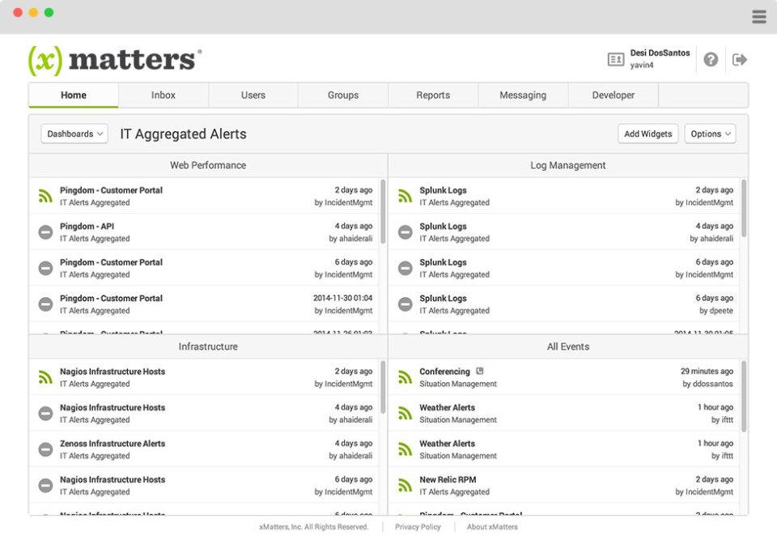Click status icon for Pingdom - API
Screen dimensions: 777x553
pyautogui.click(x=45, y=232)
